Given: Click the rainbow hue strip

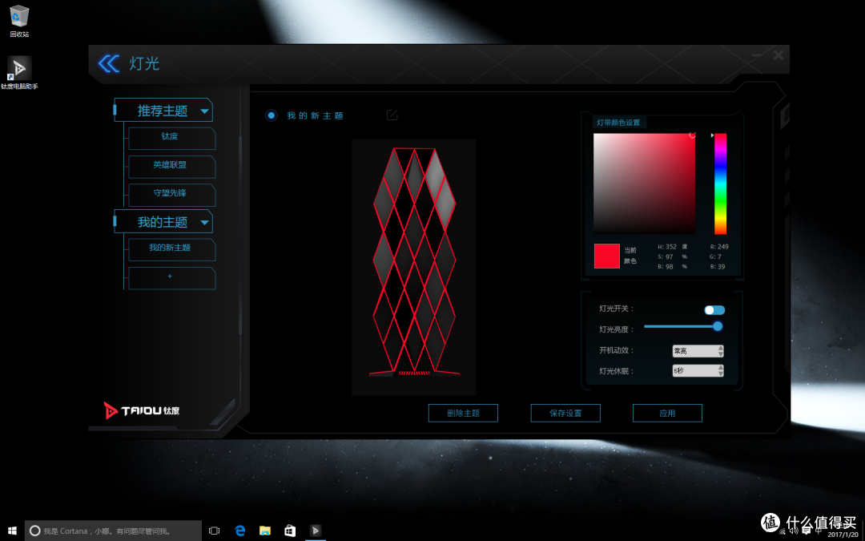Looking at the screenshot, I should click(721, 184).
